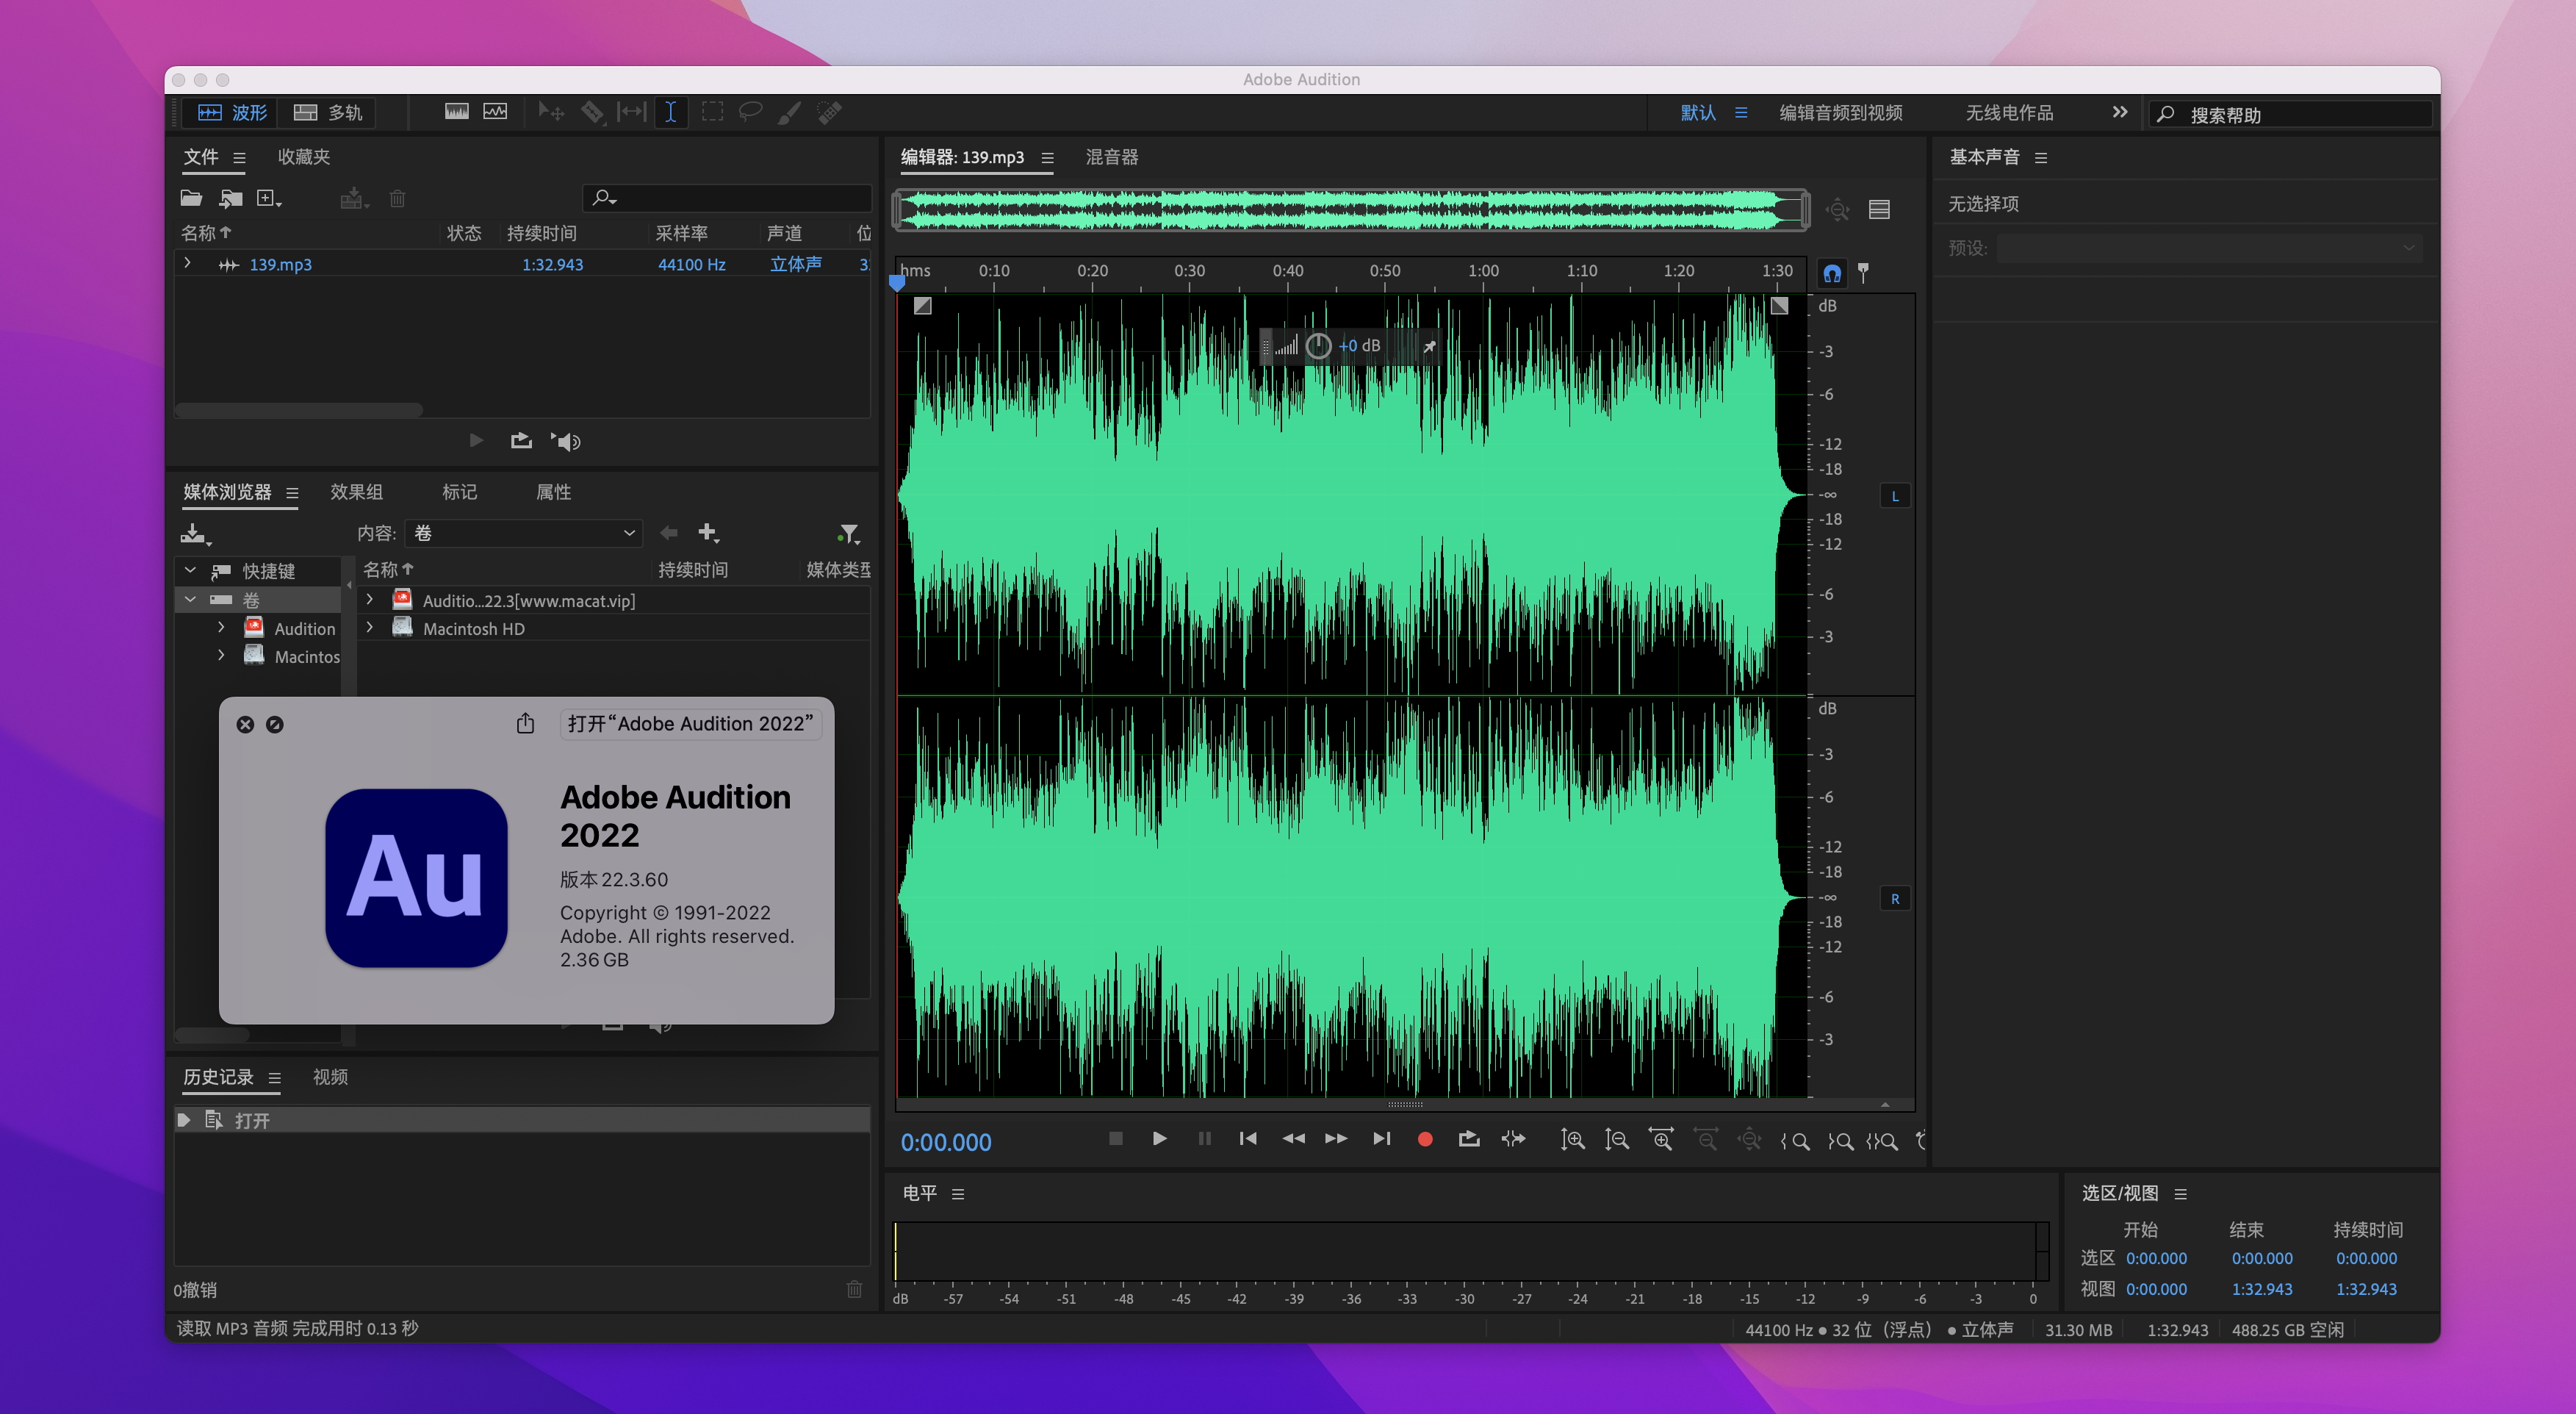
Task: Click the Files panel horizontal scrollbar
Action: pos(298,410)
